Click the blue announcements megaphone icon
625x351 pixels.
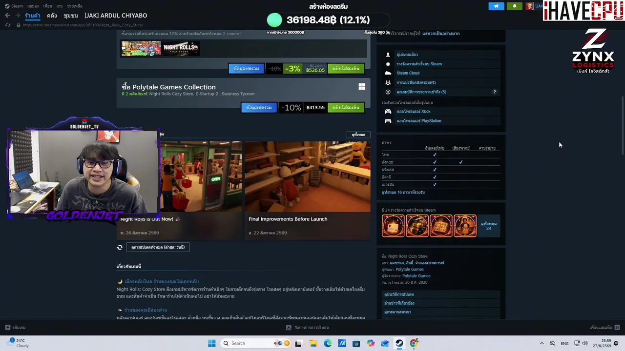496,6
